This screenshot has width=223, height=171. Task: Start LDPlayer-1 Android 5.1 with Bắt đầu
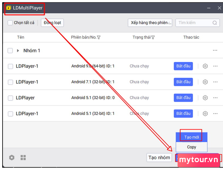click(x=183, y=113)
